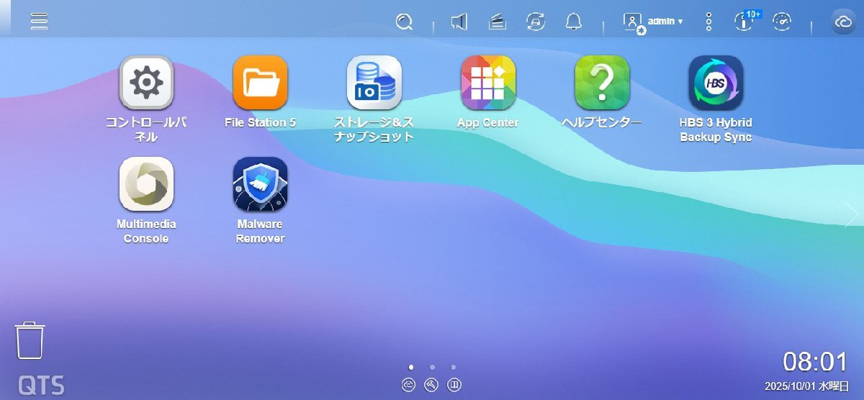The height and width of the screenshot is (400, 864).
Task: Go to next desktop page arrow
Action: 851,214
